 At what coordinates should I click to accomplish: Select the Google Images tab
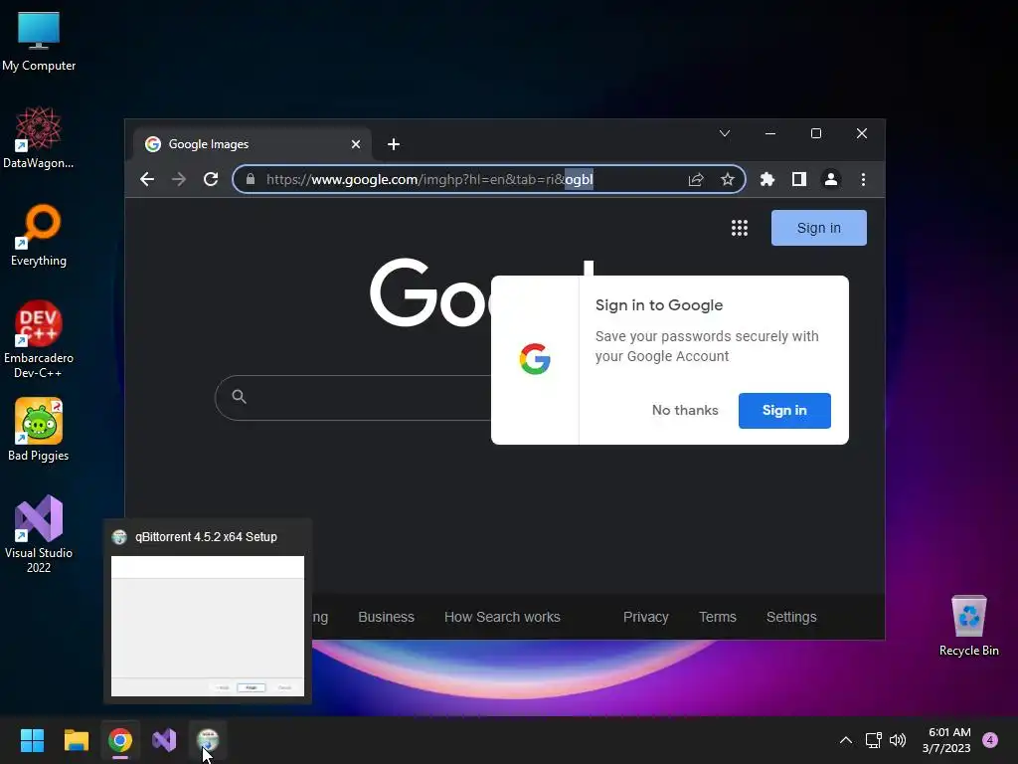[x=253, y=144]
